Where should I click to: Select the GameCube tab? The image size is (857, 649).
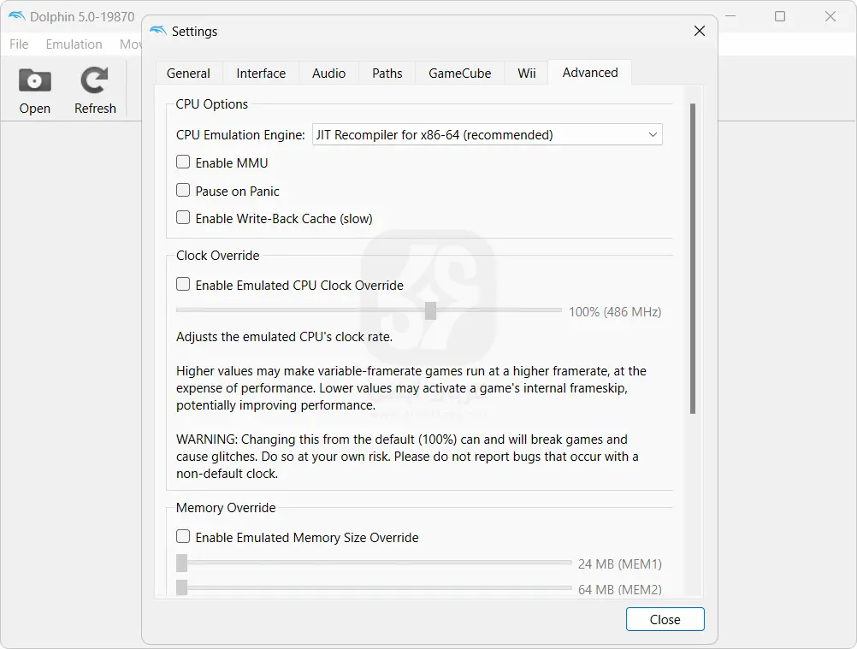pyautogui.click(x=459, y=74)
